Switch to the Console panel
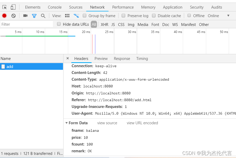This screenshot has width=236, height=158. [54, 7]
